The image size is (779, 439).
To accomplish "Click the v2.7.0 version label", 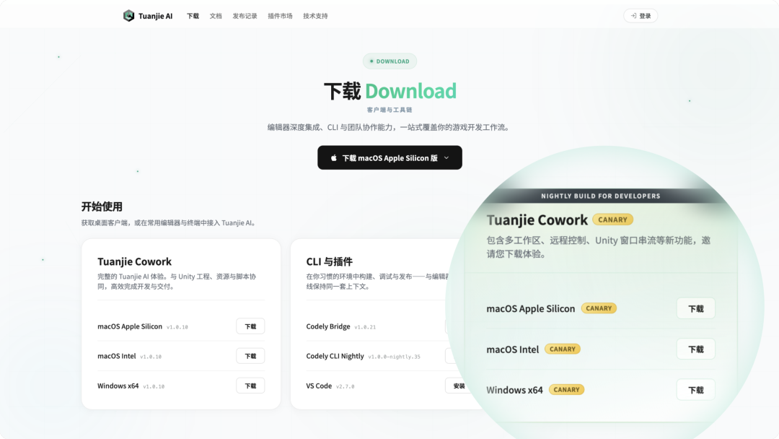I will click(x=346, y=386).
